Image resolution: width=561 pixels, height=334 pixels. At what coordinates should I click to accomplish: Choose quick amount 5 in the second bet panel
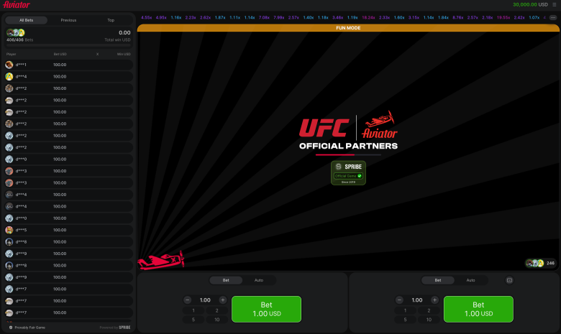pos(406,320)
